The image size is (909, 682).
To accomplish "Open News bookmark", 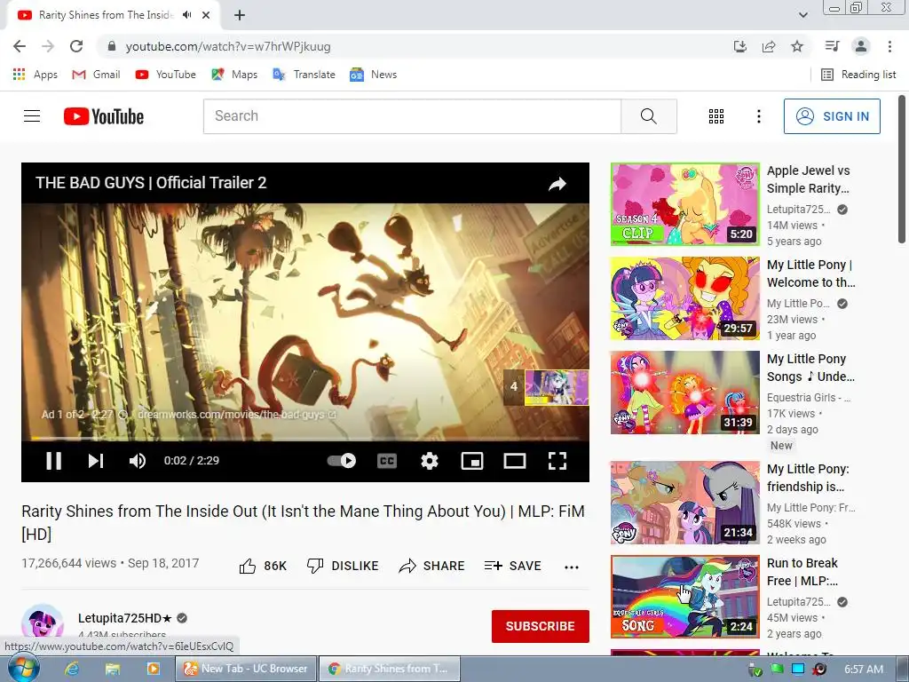I will (x=374, y=75).
